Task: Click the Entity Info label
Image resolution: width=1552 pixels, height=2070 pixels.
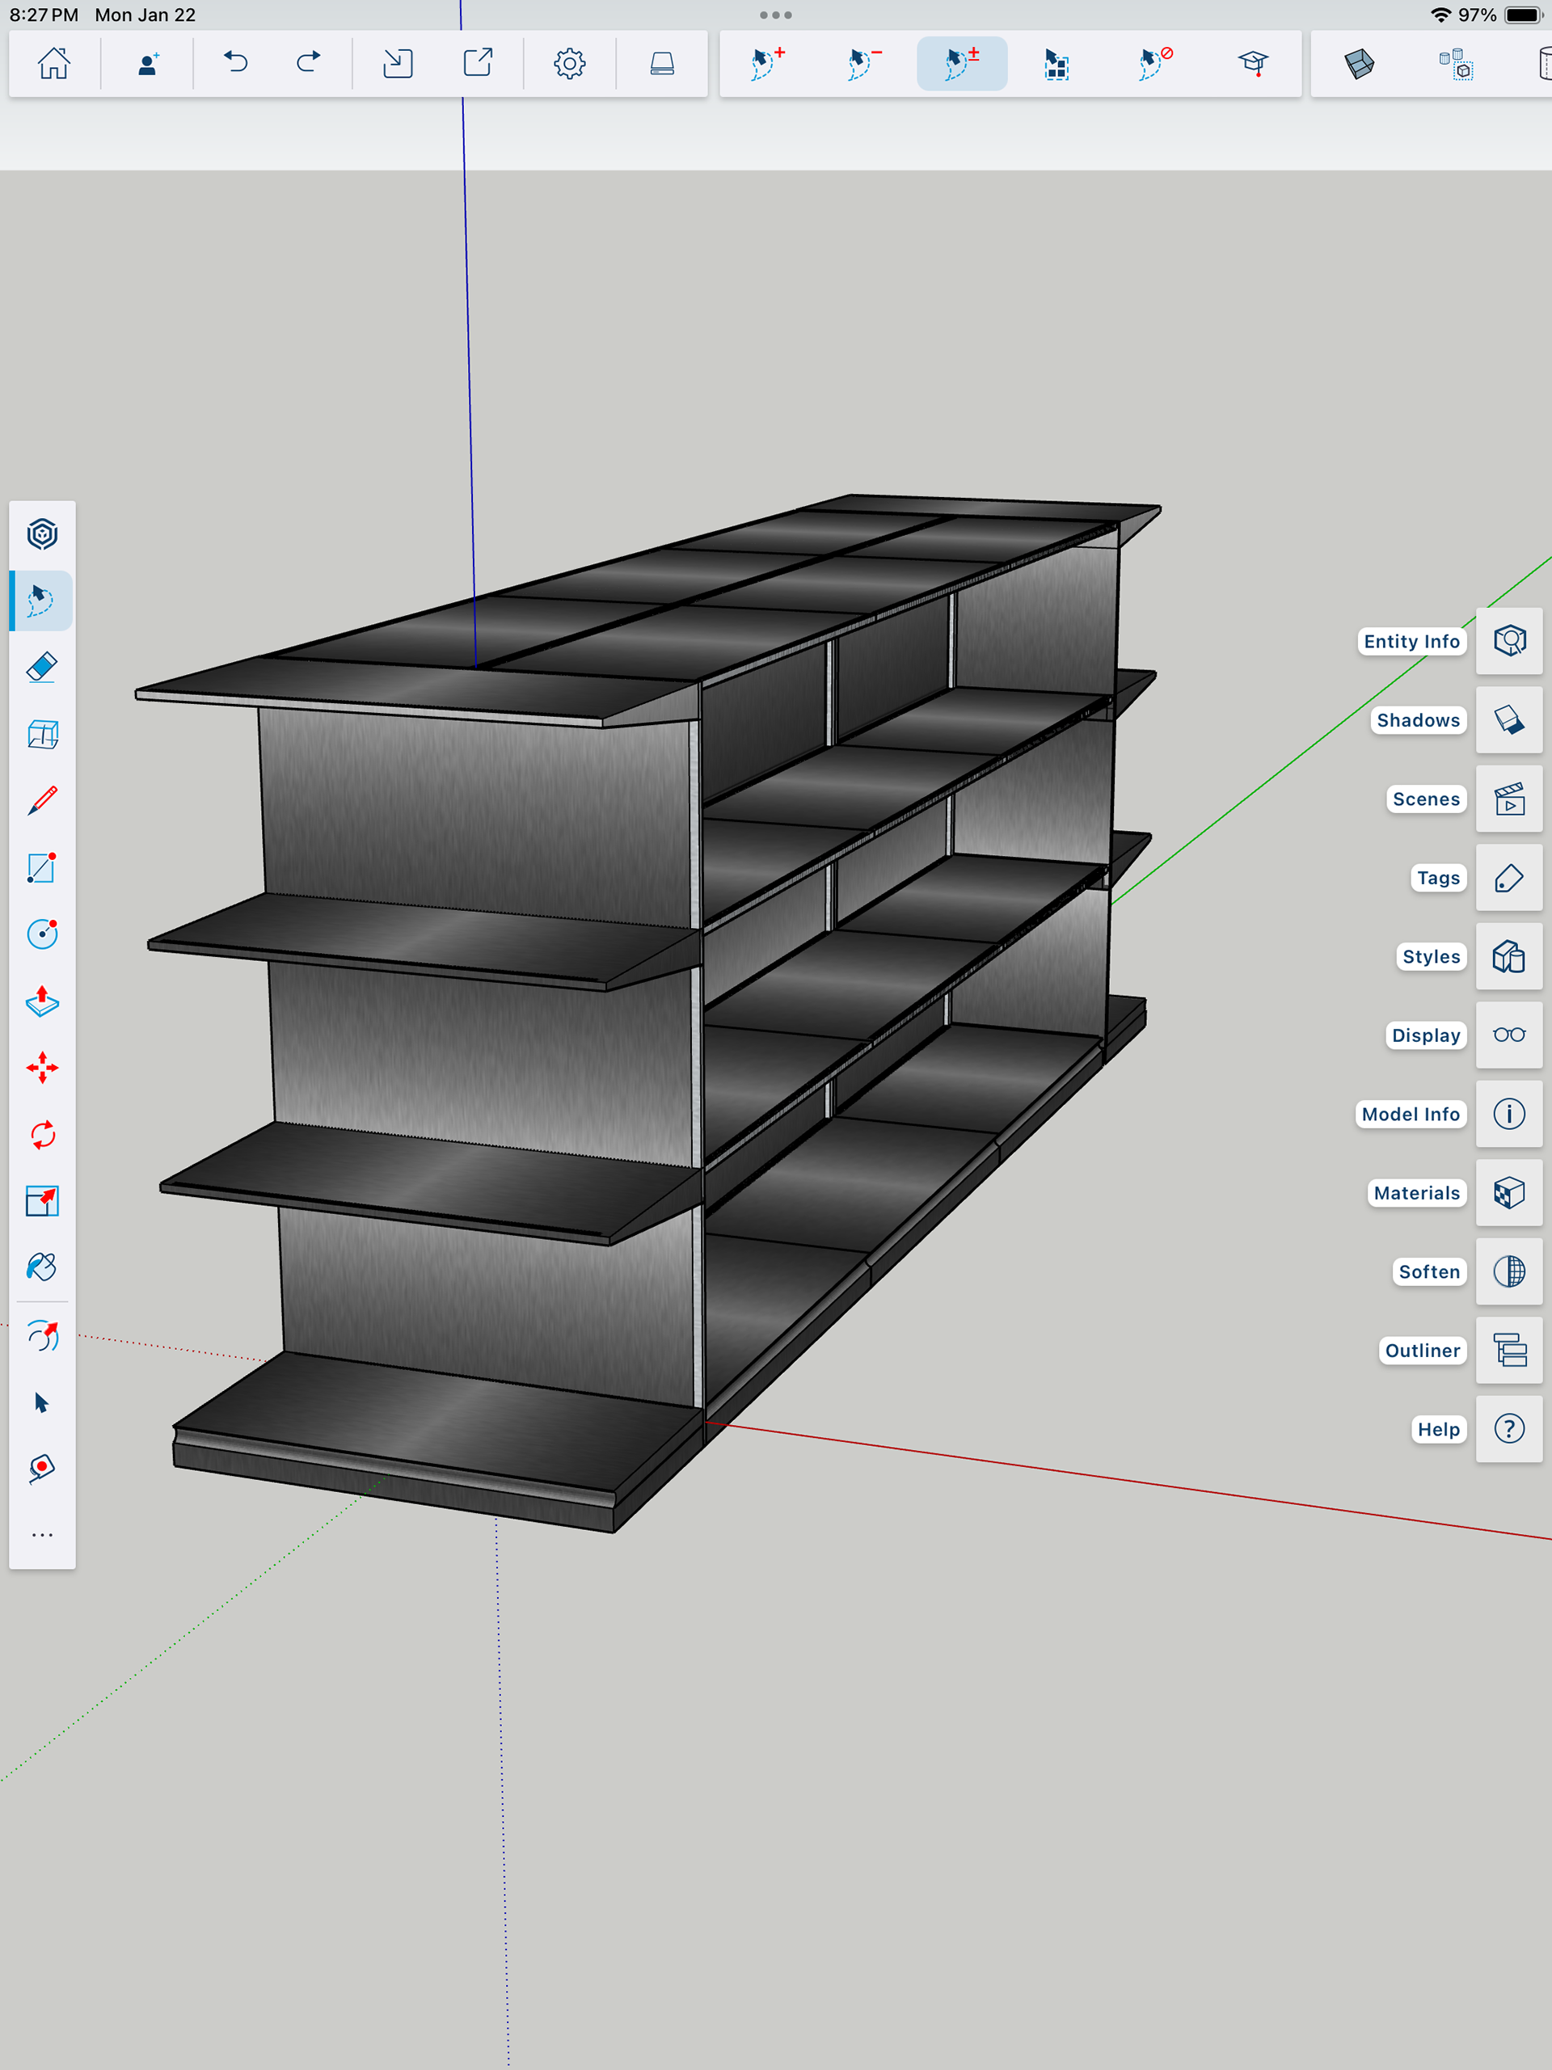Action: (x=1411, y=642)
